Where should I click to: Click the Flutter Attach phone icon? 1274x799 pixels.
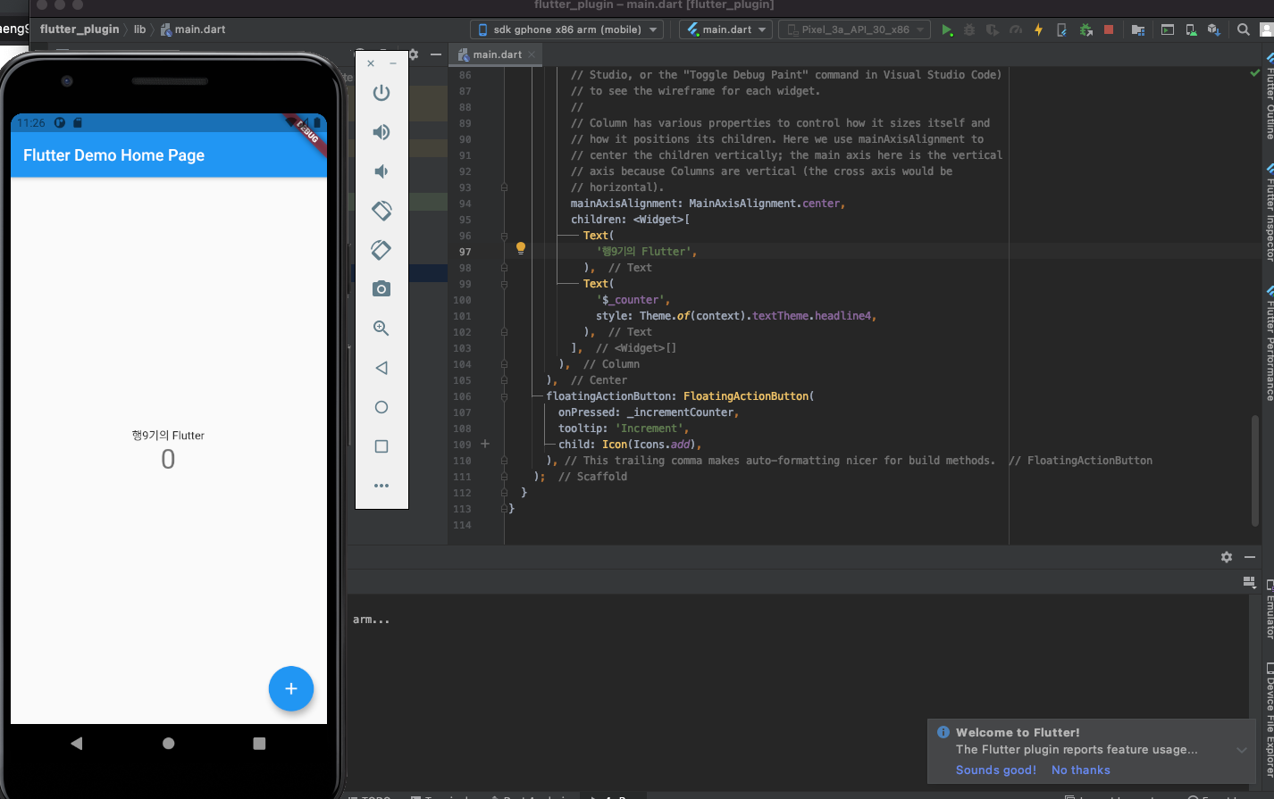pyautogui.click(x=1061, y=29)
